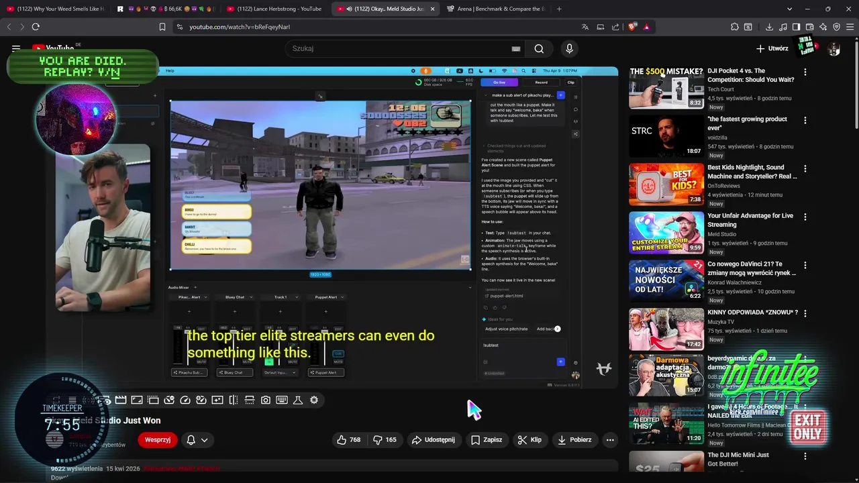This screenshot has width=859, height=483.
Task: Click the translate page icon in address bar
Action: coord(585,27)
